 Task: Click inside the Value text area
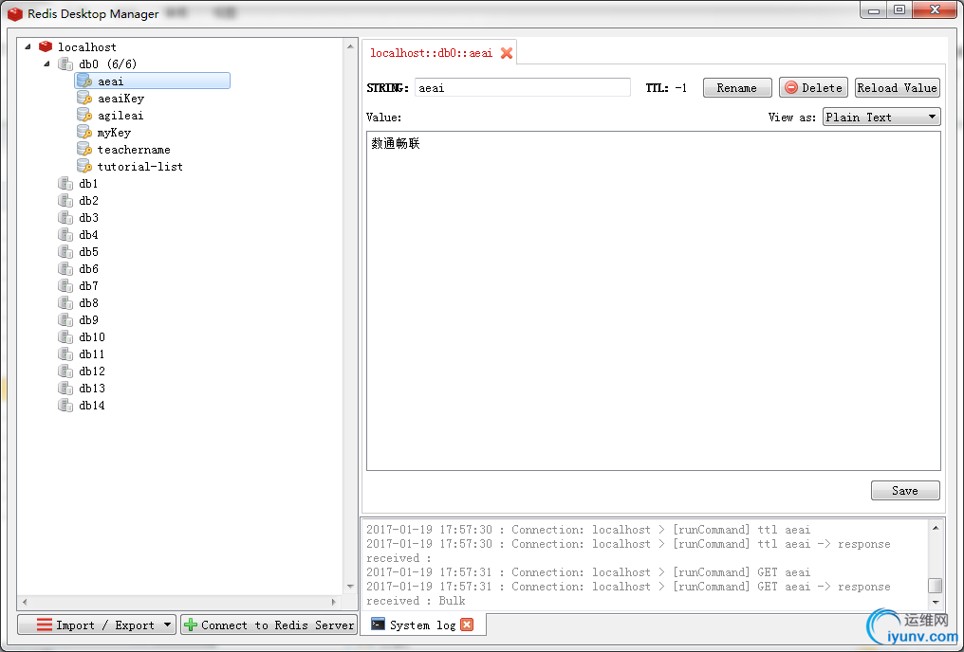tap(654, 300)
